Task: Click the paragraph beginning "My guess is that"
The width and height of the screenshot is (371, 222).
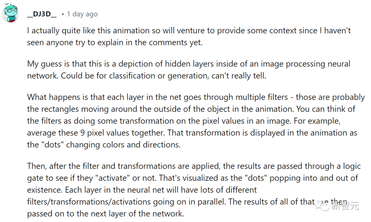Action: point(189,70)
